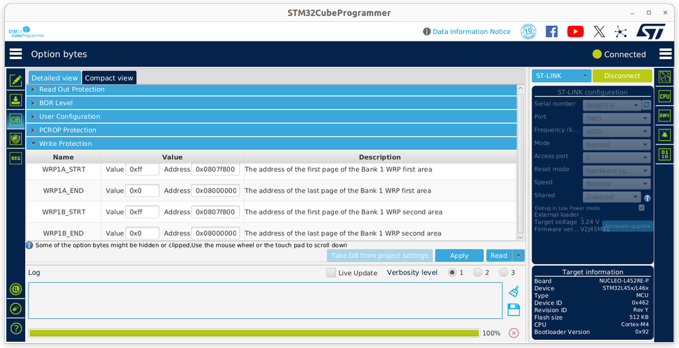Click the WRP1B_END address field
Screen dimensions: 679x348
(x=215, y=233)
